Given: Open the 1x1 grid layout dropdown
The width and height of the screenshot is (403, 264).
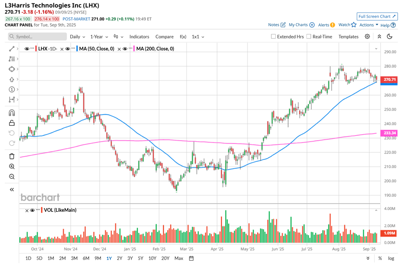Looking at the screenshot, I should [x=198, y=37].
